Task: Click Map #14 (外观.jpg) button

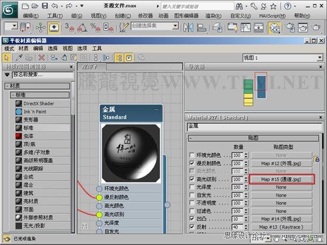Action: point(281,219)
